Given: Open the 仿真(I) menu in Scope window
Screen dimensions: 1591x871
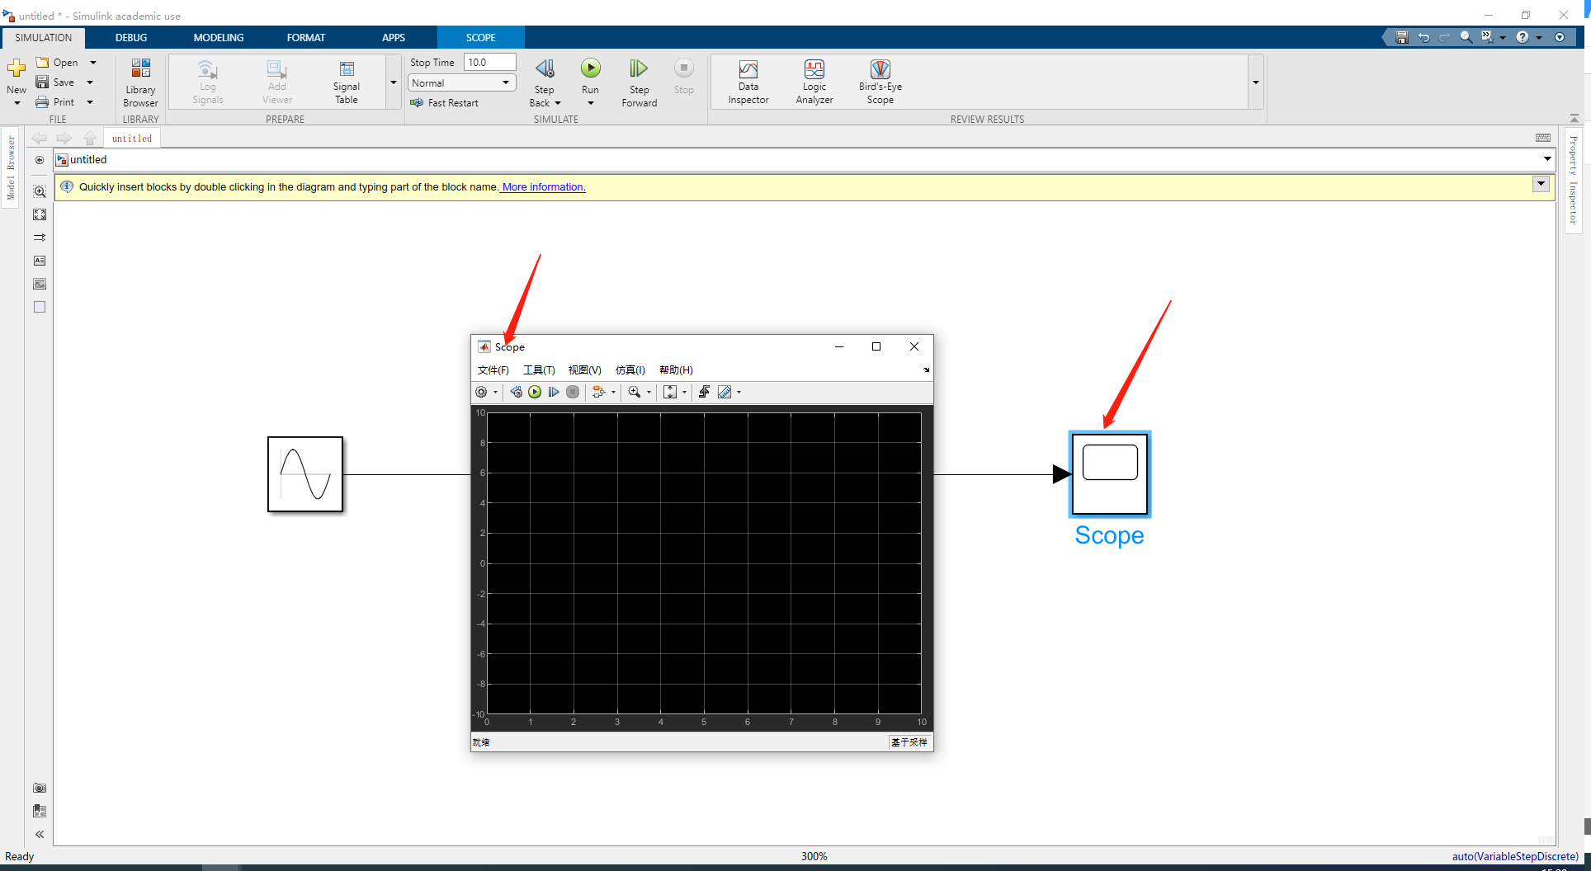Looking at the screenshot, I should click(x=630, y=370).
